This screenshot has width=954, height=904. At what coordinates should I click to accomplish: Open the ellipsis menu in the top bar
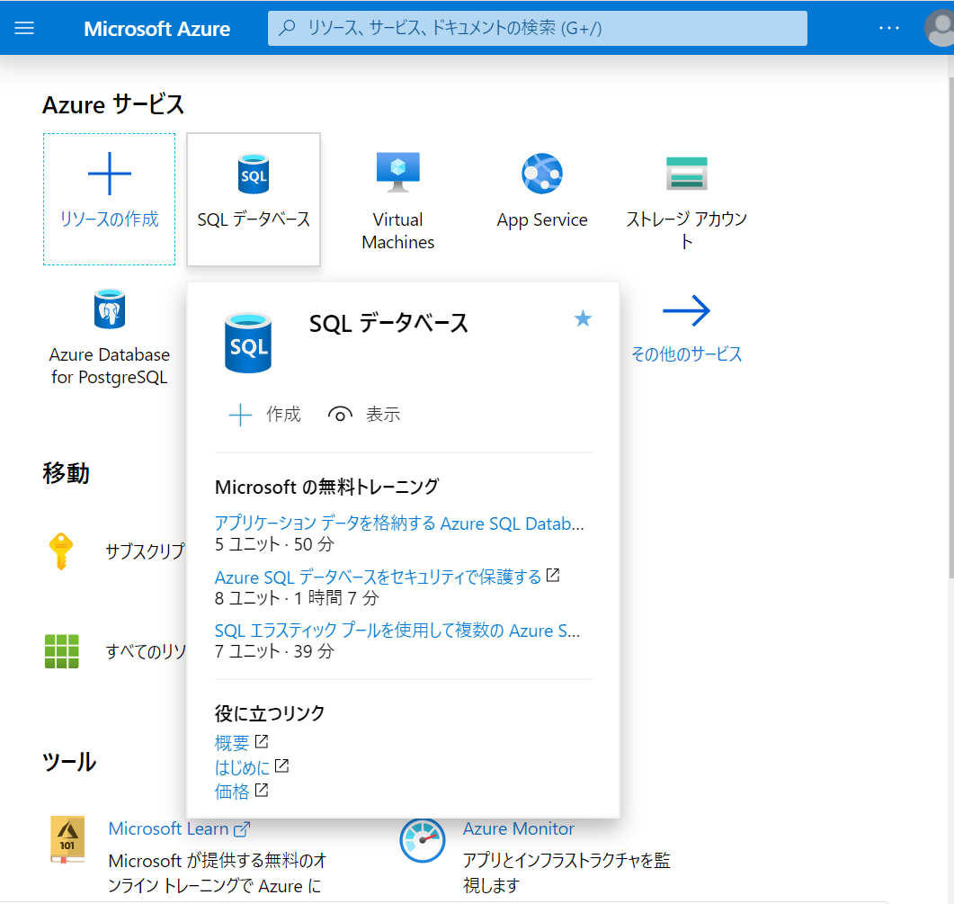coord(888,28)
